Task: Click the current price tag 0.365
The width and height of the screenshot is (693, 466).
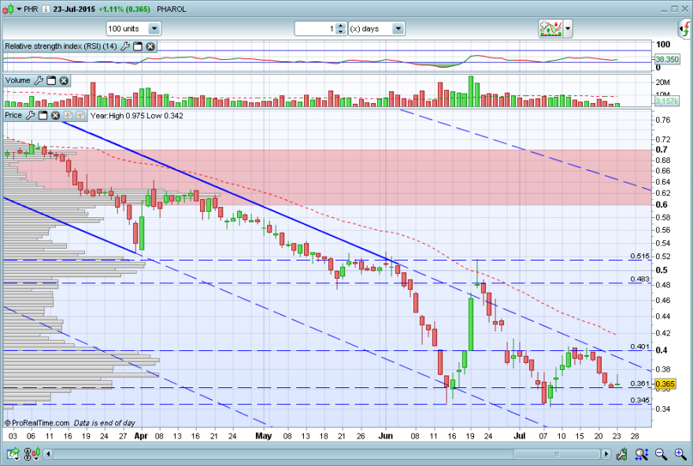Action: coord(665,383)
